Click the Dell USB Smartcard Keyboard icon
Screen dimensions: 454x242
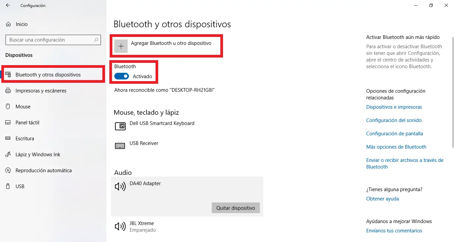[120, 126]
